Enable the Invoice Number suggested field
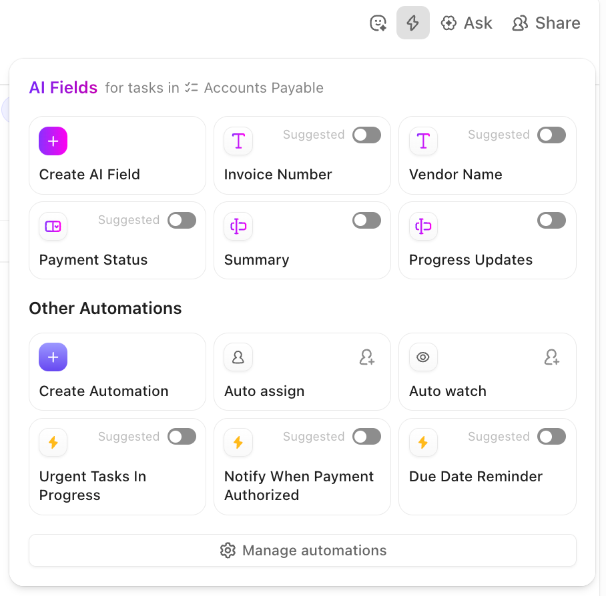Image resolution: width=606 pixels, height=596 pixels. click(x=366, y=135)
